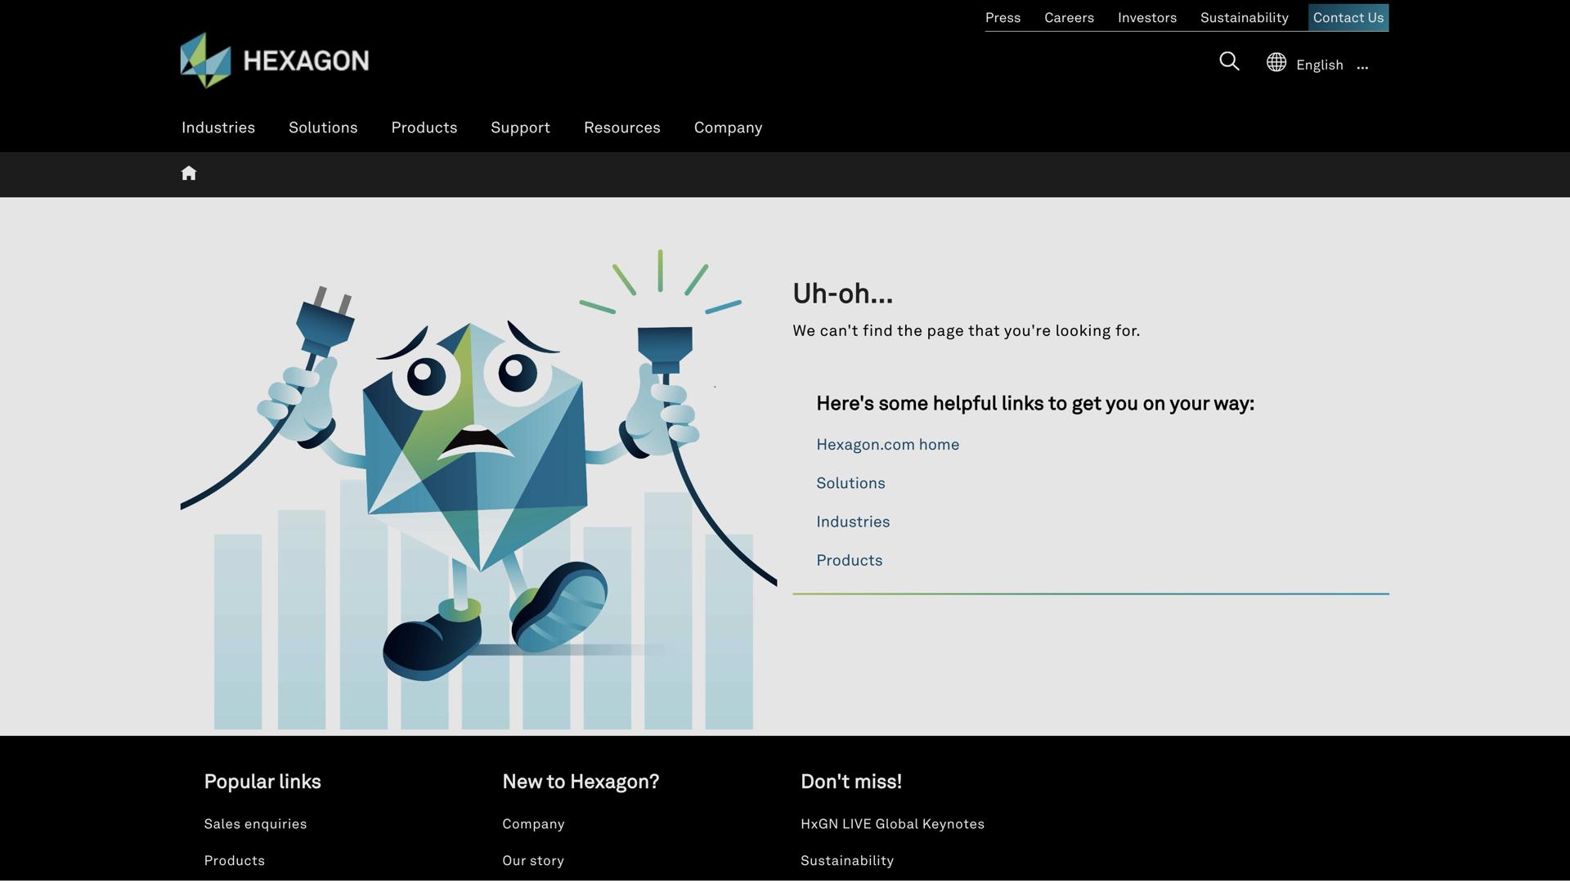Open the Resources navigation menu
The image size is (1570, 883).
click(621, 128)
